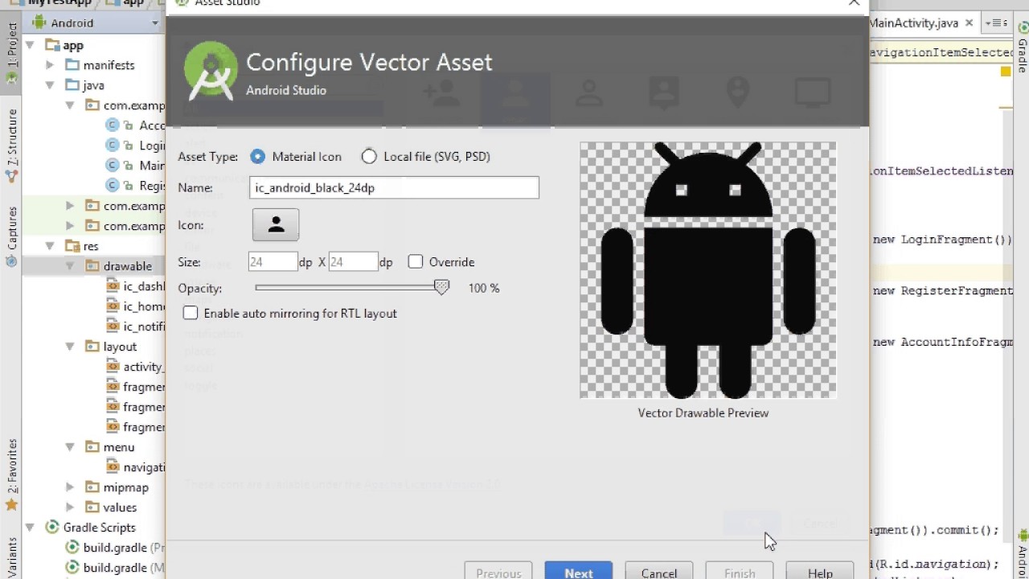1029x579 pixels.
Task: Click the navigati menu file icon
Action: click(x=113, y=466)
